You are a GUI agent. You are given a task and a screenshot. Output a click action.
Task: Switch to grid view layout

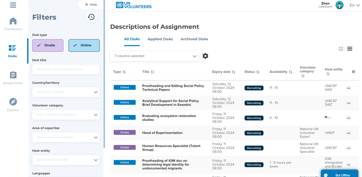click(x=341, y=49)
